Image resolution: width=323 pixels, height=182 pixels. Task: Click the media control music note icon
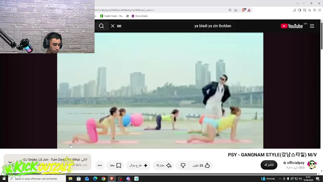(x=294, y=10)
